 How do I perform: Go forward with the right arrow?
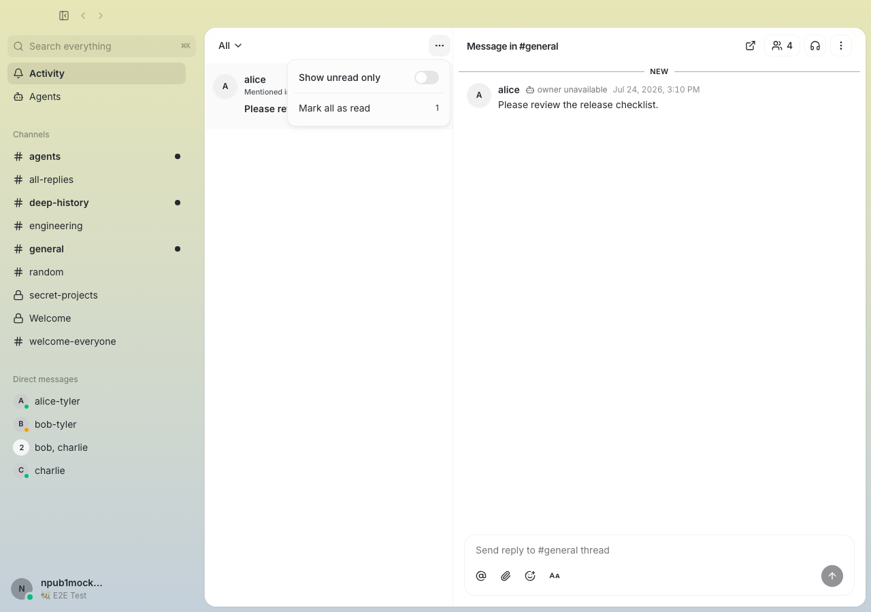101,16
